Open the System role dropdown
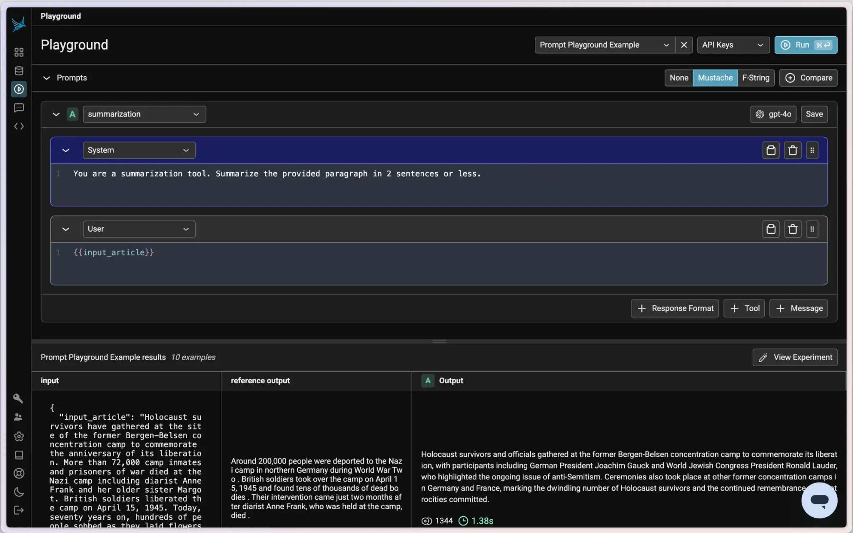The image size is (853, 533). coord(139,150)
